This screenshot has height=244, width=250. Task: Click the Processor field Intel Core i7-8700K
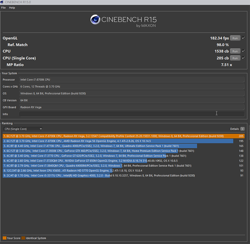pyautogui.click(x=132, y=80)
